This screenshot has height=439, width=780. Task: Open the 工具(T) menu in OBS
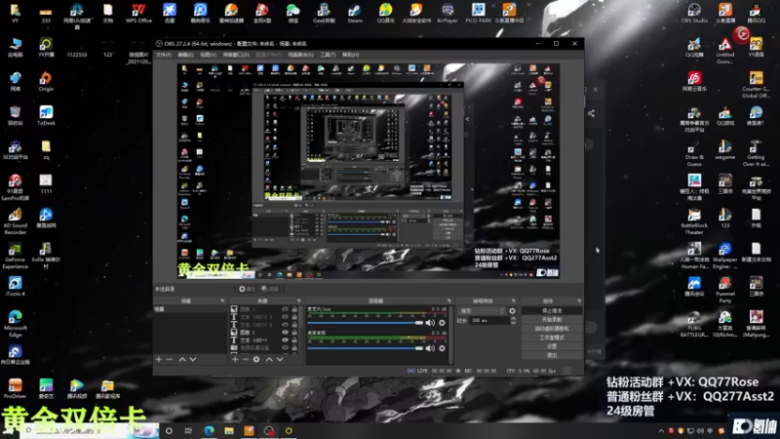click(328, 55)
